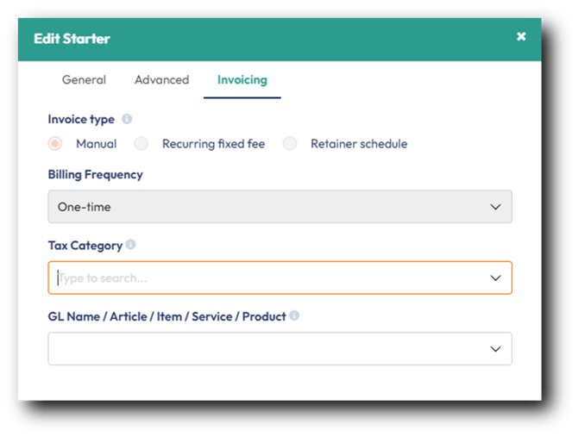Click info icon next to Invoice type
Screen dimensions: 578x437
click(127, 119)
